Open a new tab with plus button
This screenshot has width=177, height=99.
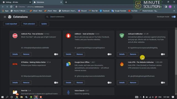tap(66, 2)
